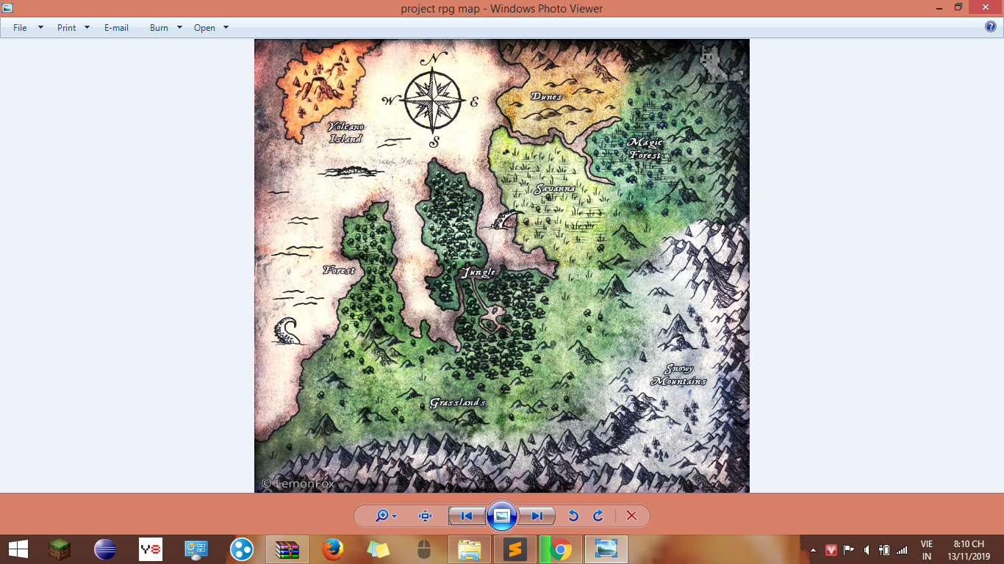Open the Print menu

(x=67, y=28)
